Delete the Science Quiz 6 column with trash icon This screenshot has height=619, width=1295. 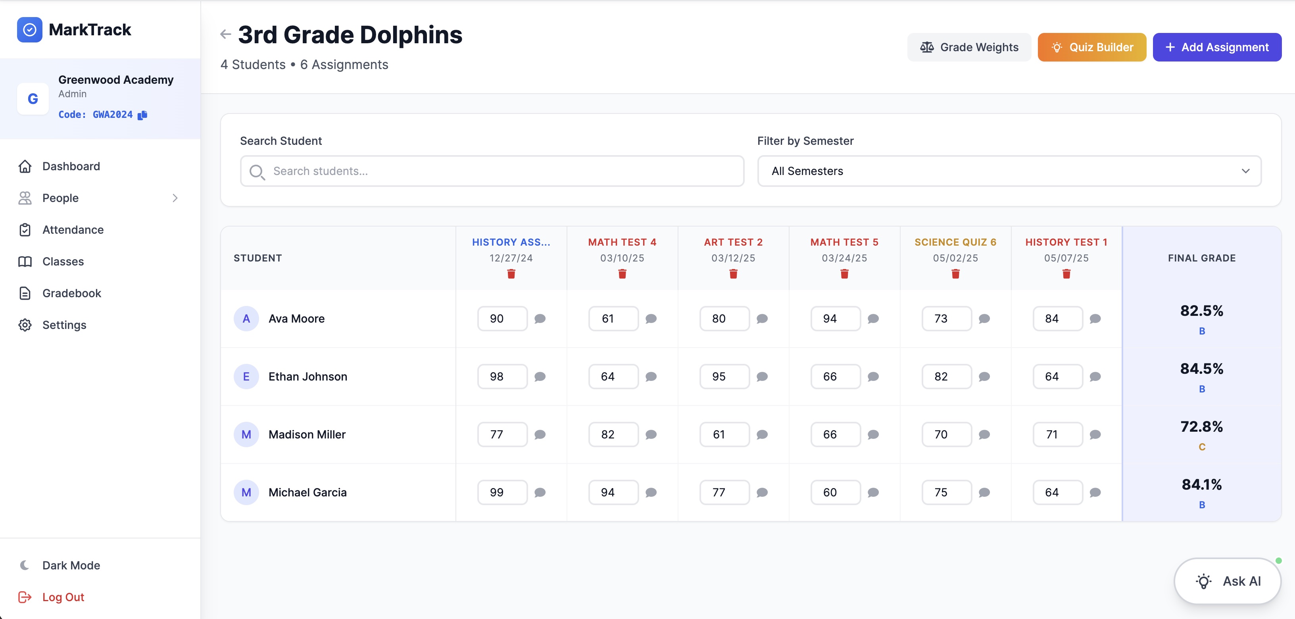(x=955, y=274)
